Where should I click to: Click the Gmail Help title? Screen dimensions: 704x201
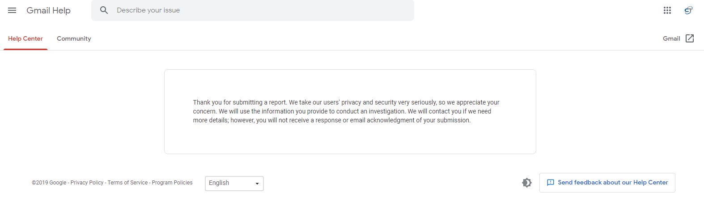click(x=48, y=10)
